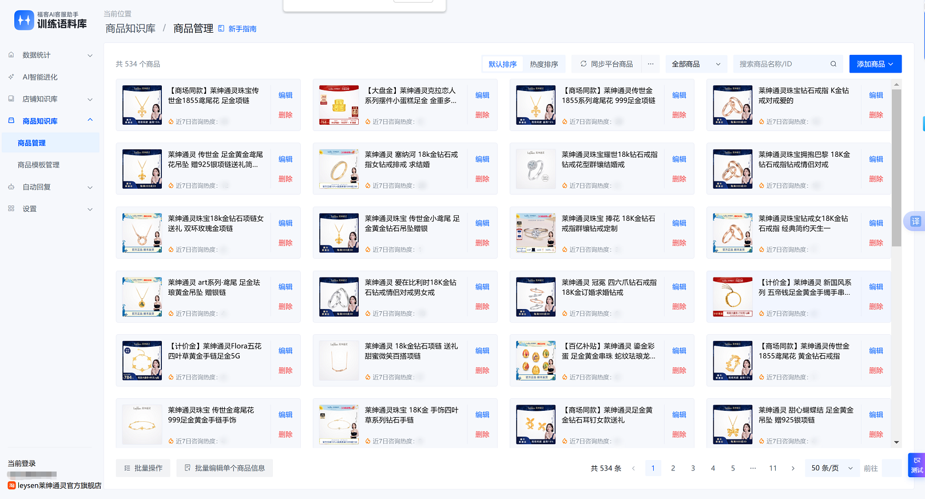Viewport: 925px width, 499px height.
Task: Open thumbnail of 莱绅通灵珠宝耀世18k钻石戒指
Action: pyautogui.click(x=535, y=169)
